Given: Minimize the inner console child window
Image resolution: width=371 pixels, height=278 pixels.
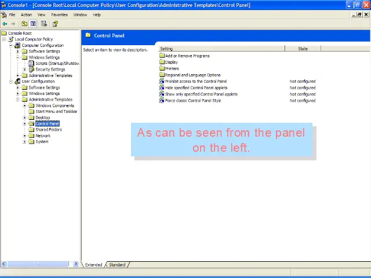Looking at the screenshot, I should [354, 14].
